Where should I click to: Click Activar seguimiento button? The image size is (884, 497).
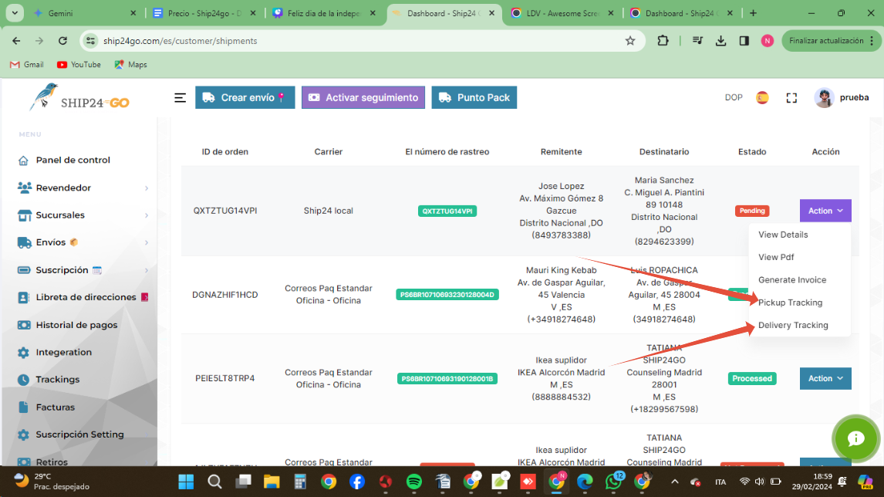[363, 97]
